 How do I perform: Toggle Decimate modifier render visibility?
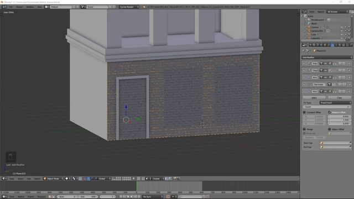tap(330, 85)
